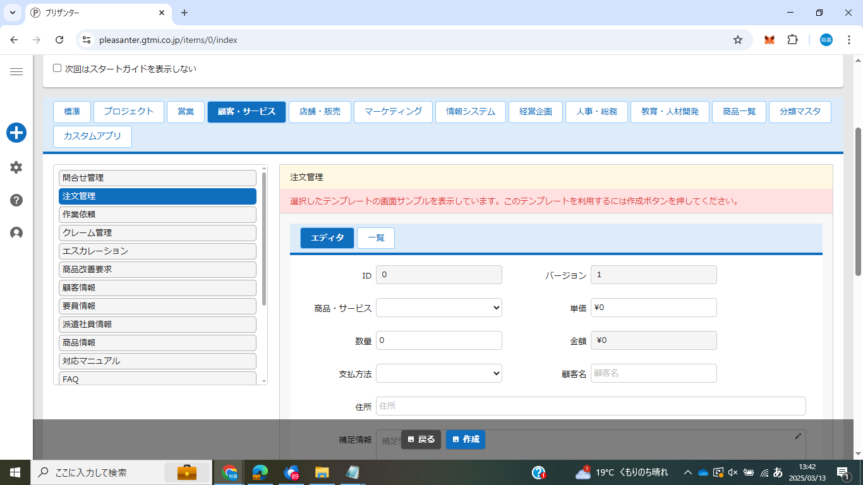
Task: Switch to the マーケティング tab
Action: (x=393, y=112)
